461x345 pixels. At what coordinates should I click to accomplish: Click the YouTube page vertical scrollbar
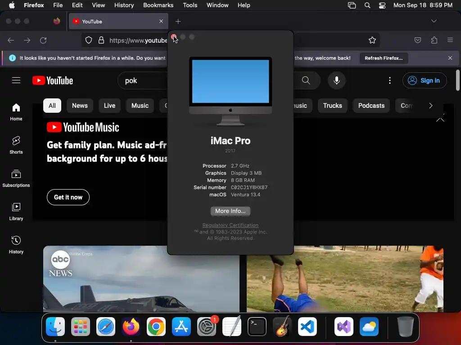(x=457, y=80)
